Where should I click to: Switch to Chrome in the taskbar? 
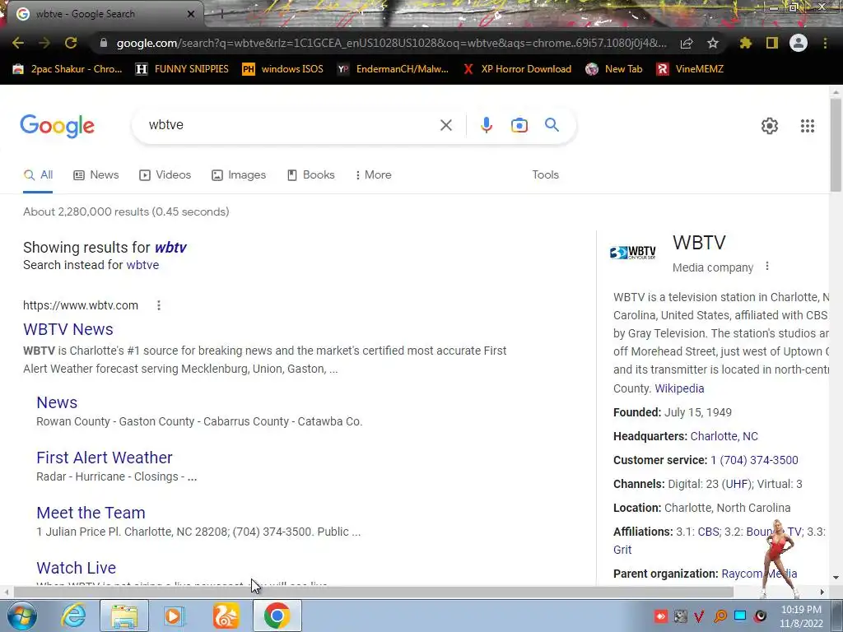pyautogui.click(x=277, y=616)
